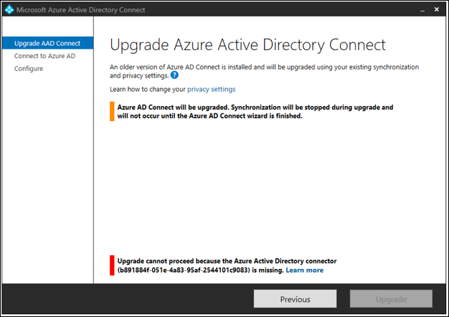
Task: Click the Upgrade Azure Active Directory Connect heading
Action: coord(247,44)
